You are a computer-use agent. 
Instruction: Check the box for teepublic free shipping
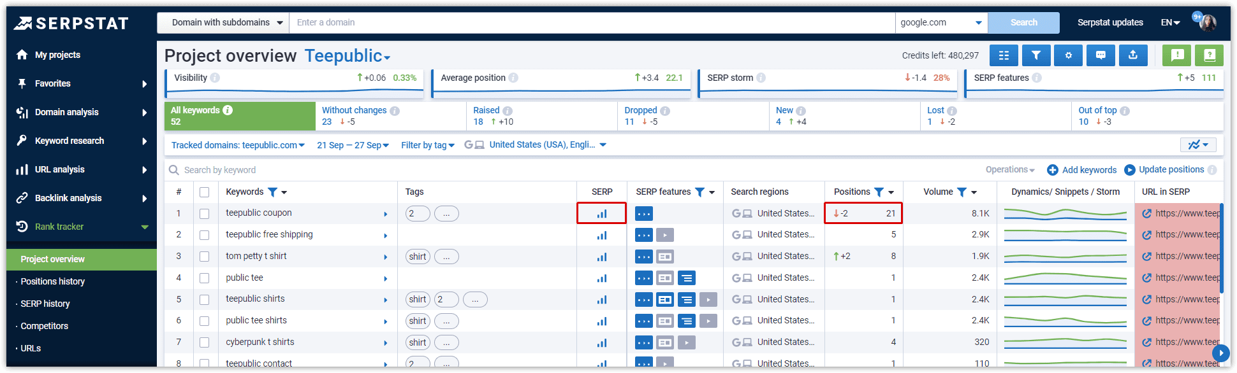[x=204, y=236]
